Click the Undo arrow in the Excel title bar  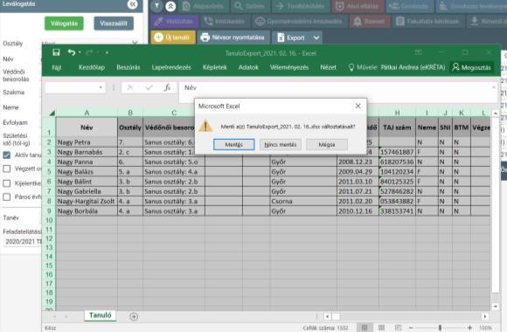(72, 52)
